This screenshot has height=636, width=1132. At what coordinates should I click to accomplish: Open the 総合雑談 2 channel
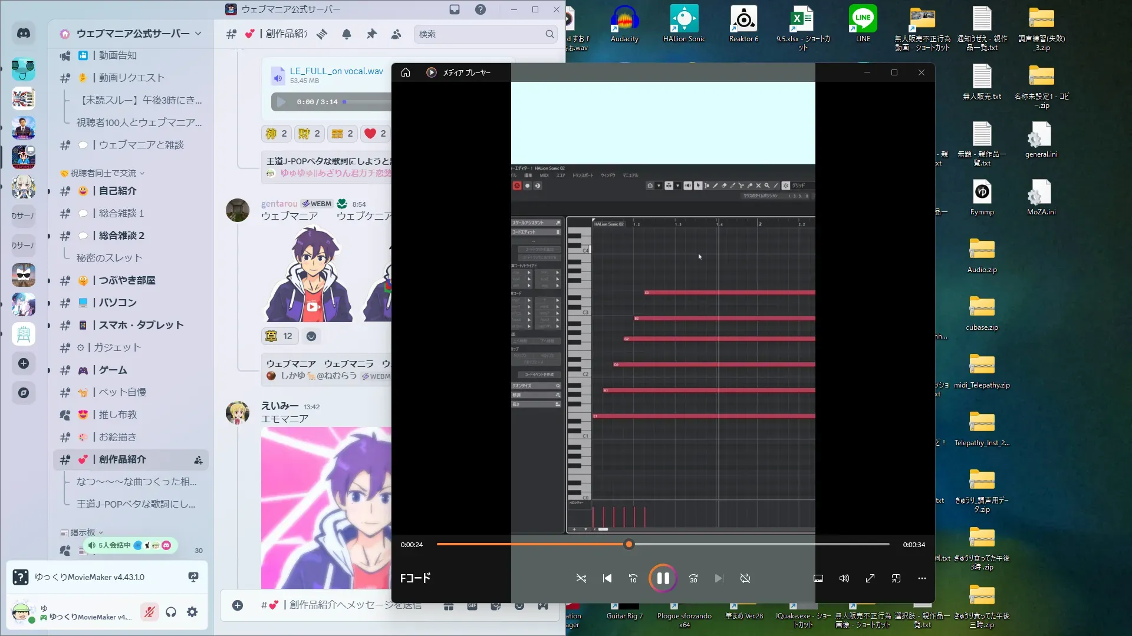[121, 236]
